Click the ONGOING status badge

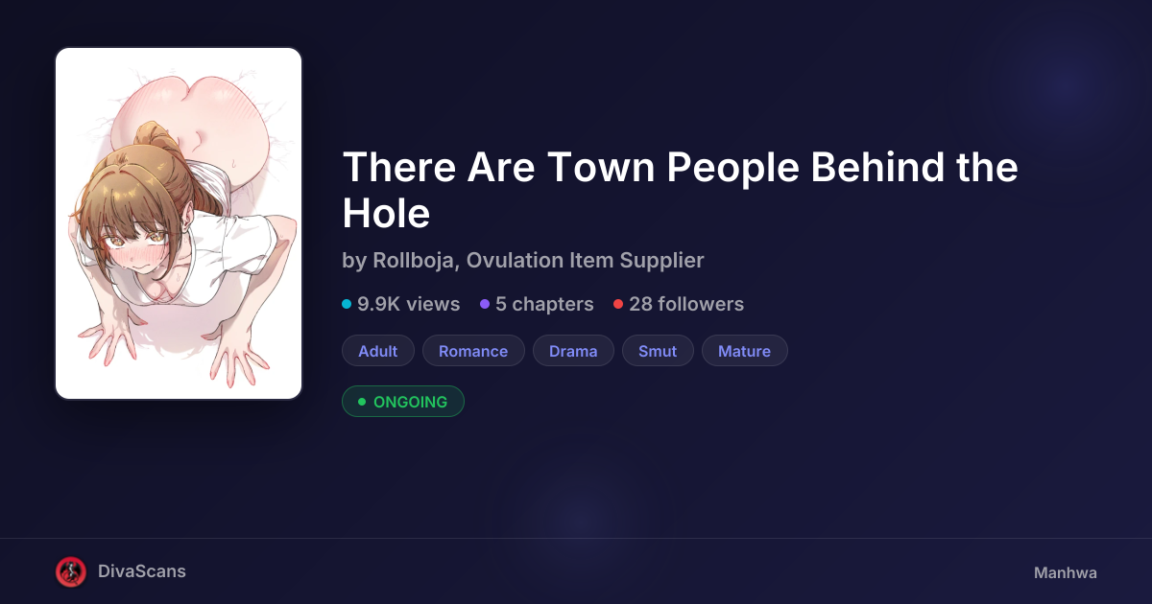403,402
